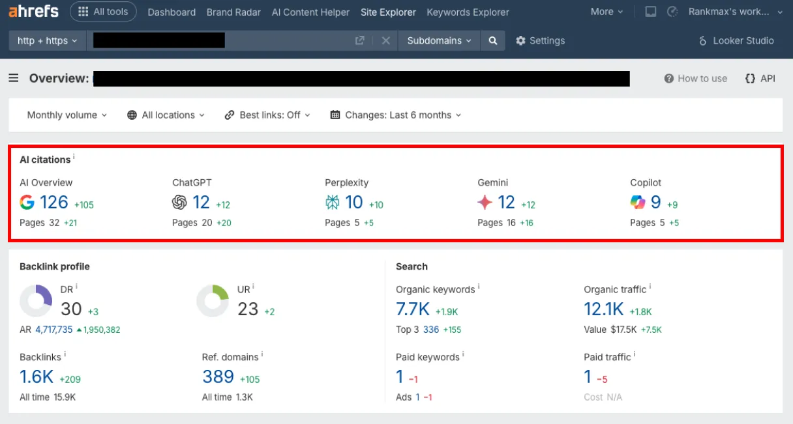The width and height of the screenshot is (793, 424).
Task: Click Gemini Pages 16
Action: (497, 223)
